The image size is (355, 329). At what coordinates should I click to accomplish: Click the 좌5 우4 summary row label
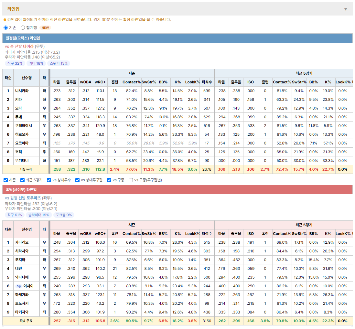point(26,169)
